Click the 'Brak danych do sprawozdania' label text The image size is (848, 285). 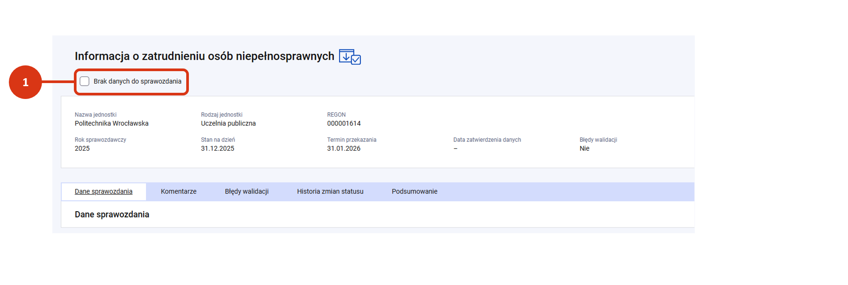(137, 81)
